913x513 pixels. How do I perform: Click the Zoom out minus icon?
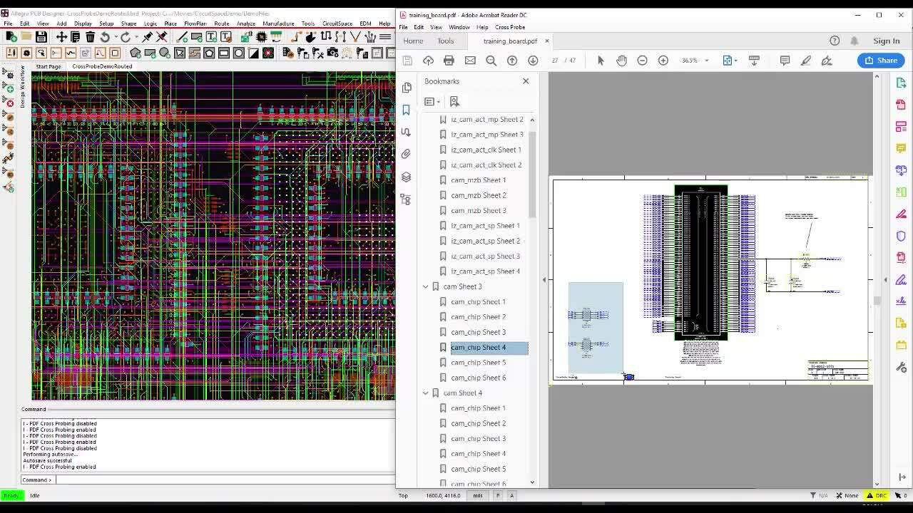click(x=642, y=61)
